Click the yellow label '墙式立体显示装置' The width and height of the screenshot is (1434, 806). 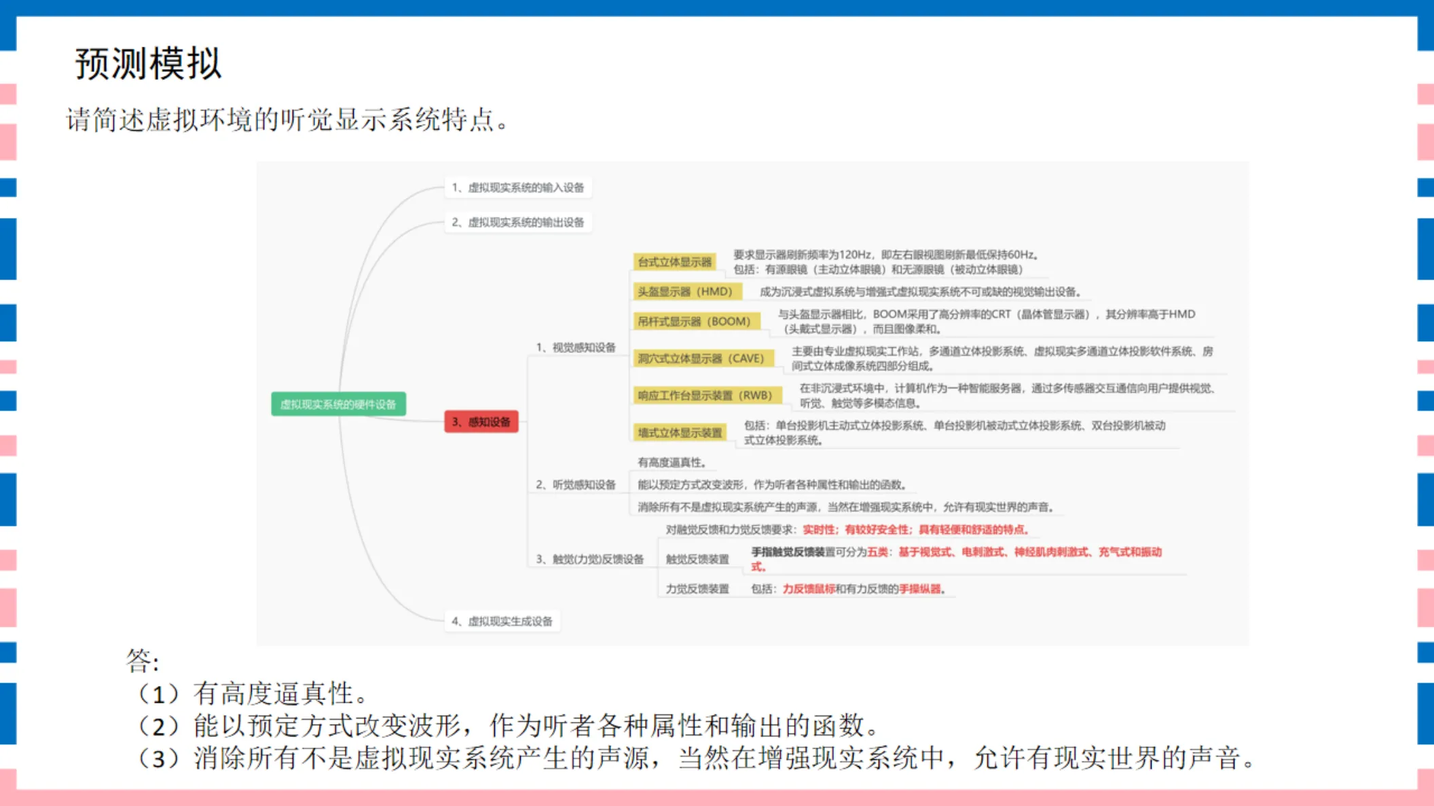pyautogui.click(x=680, y=432)
